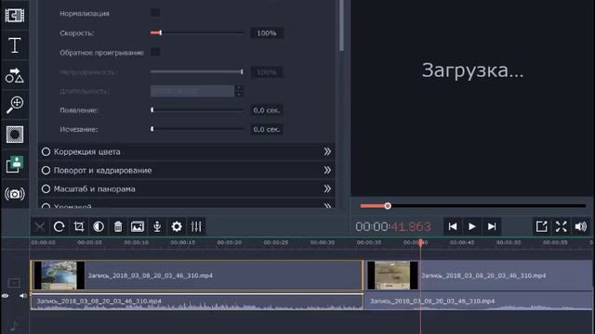The width and height of the screenshot is (595, 334).
Task: Click the timeline playhead marker
Action: (420, 242)
